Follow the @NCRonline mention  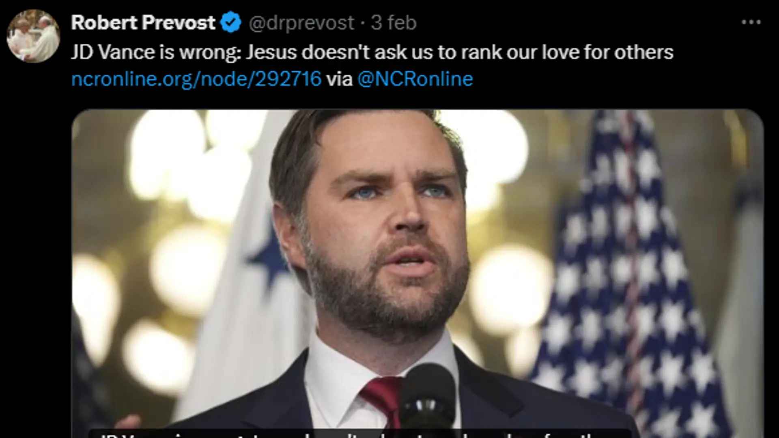[415, 79]
